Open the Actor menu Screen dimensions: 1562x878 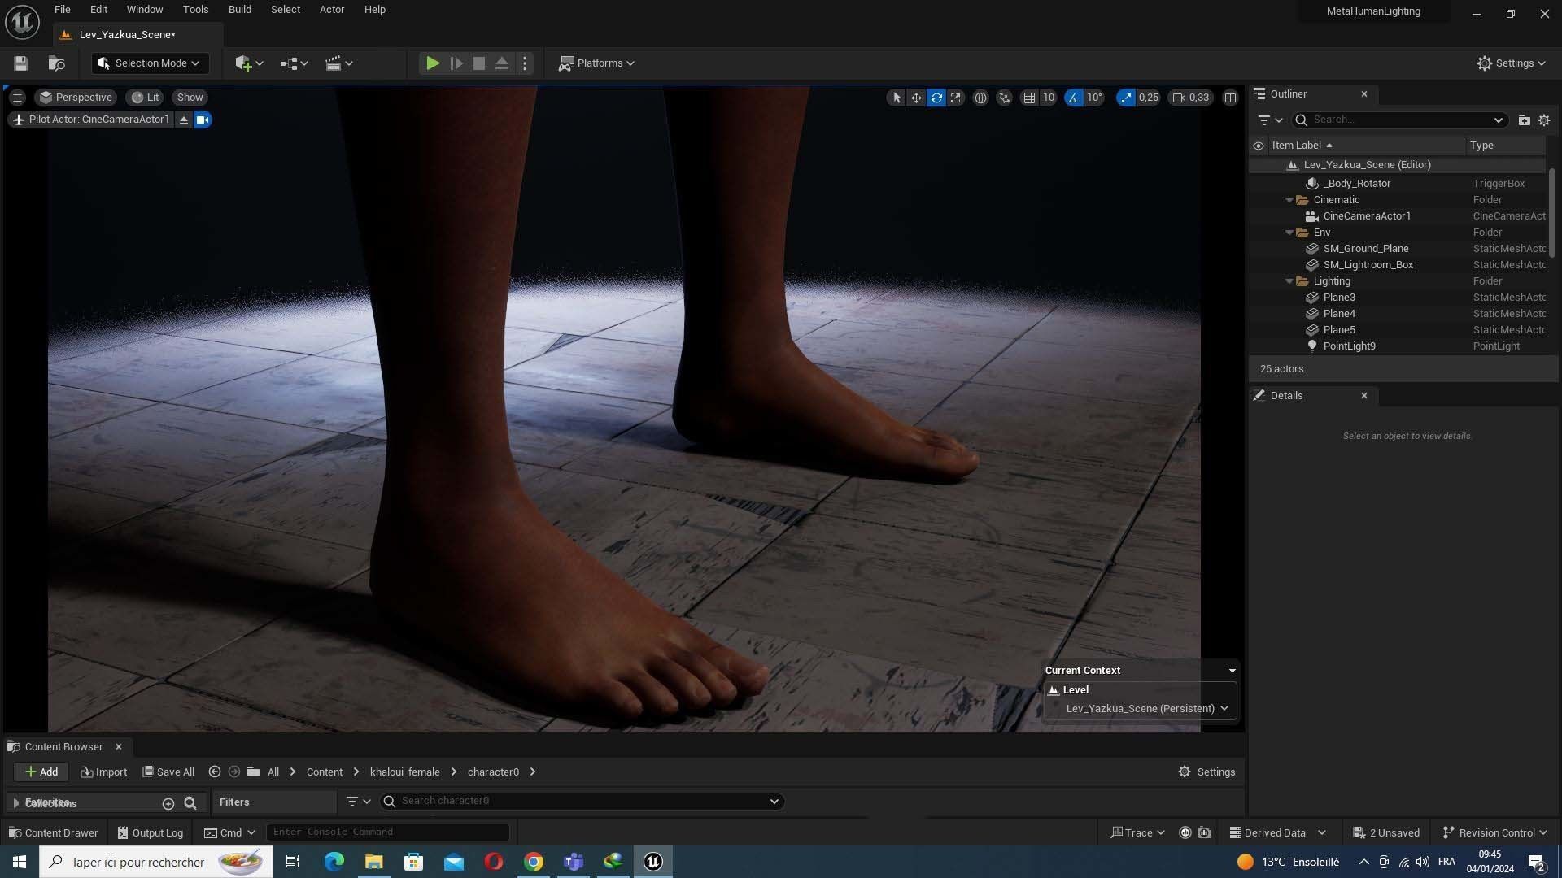click(331, 10)
